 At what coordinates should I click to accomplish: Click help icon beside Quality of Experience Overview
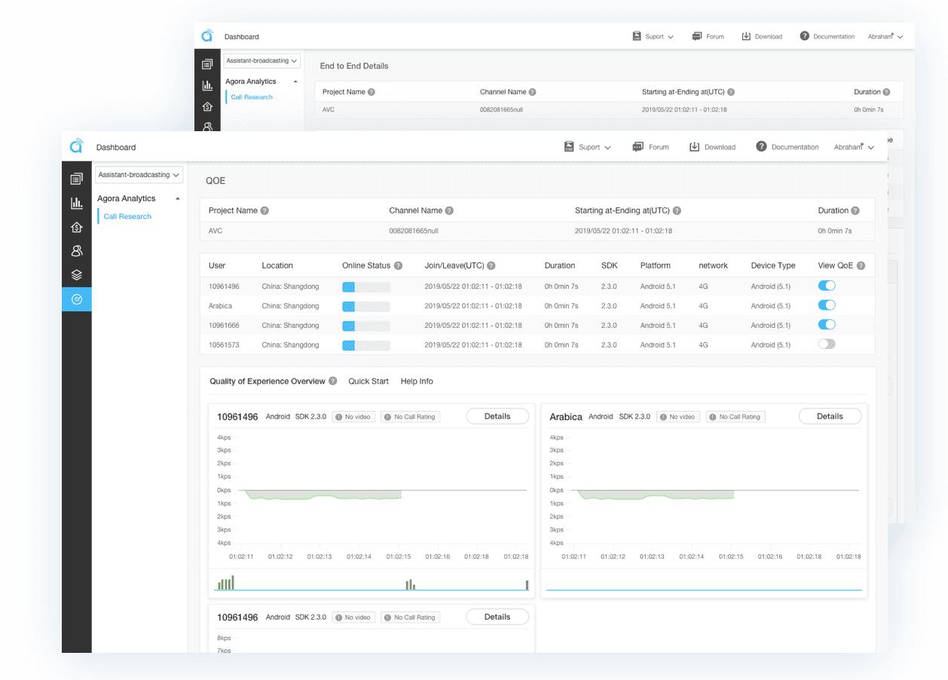[x=333, y=381]
